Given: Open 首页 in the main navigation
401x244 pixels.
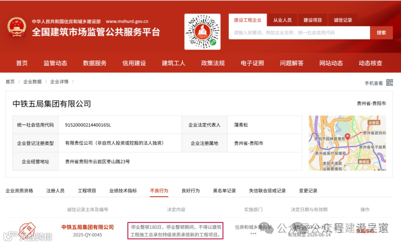Looking at the screenshot, I should 22,63.
